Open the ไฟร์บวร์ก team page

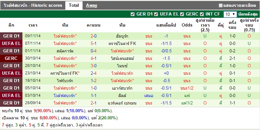[x=65, y=81]
